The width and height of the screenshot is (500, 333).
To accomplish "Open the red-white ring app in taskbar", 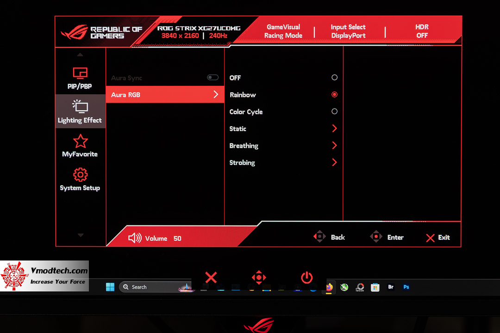I will tap(360, 288).
